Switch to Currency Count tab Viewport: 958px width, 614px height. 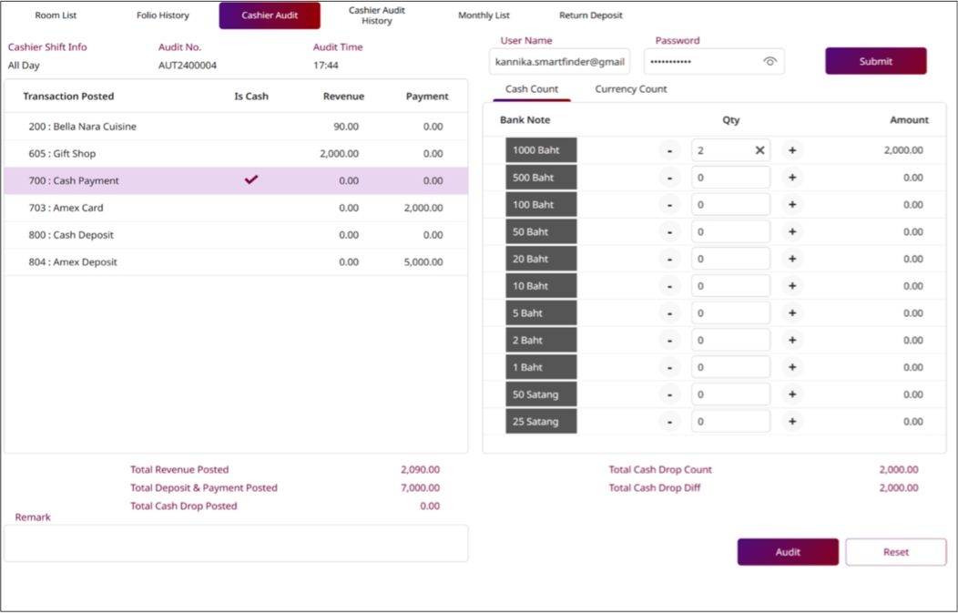[630, 89]
